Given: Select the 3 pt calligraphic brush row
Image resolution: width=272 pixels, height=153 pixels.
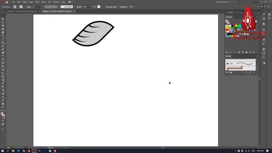Looking at the screenshot, I should pos(241,64).
